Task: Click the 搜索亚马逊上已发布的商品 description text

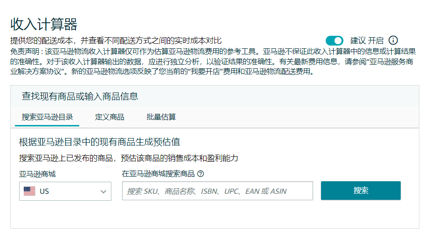Action: 129,158
